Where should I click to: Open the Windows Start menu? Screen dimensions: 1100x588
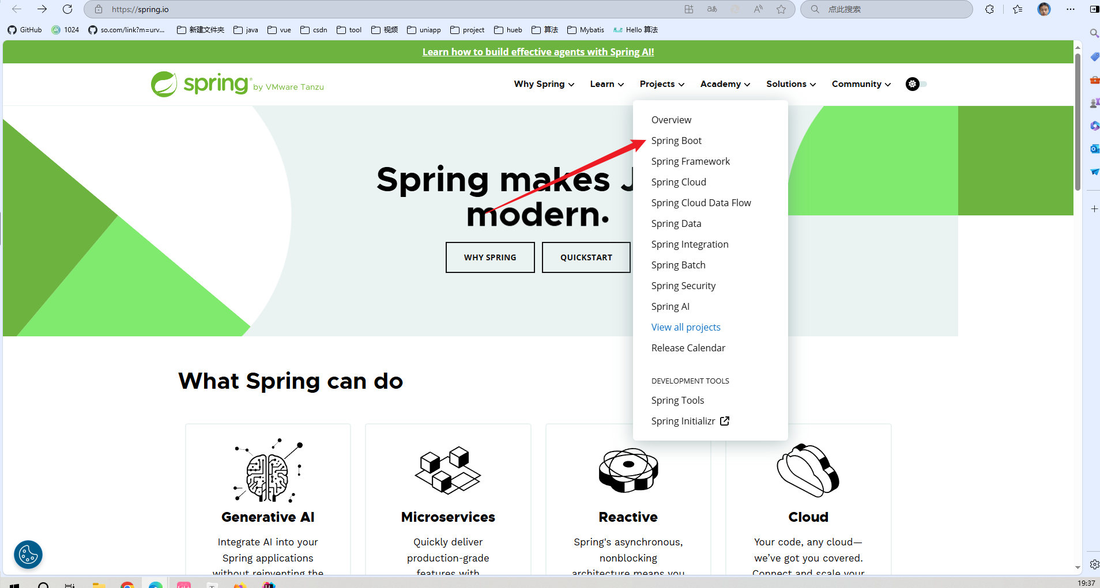coord(14,585)
